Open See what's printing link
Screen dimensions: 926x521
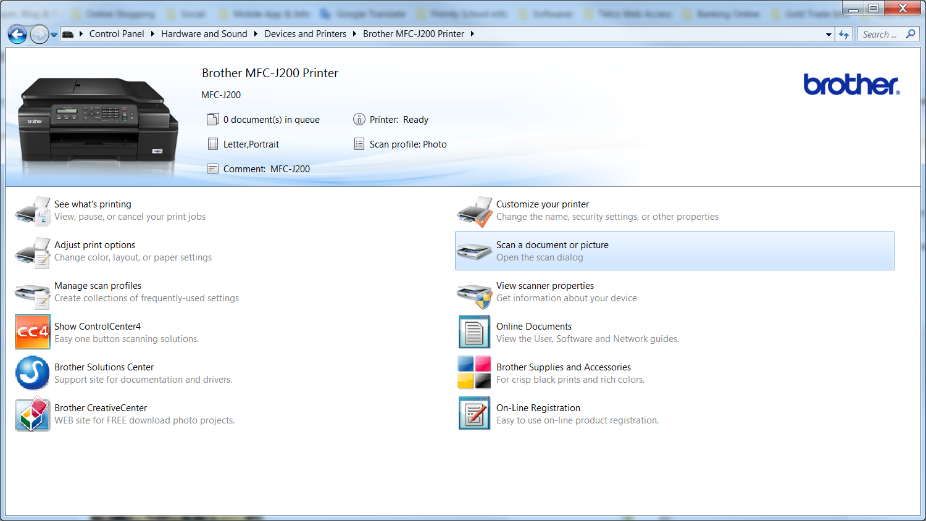93,204
